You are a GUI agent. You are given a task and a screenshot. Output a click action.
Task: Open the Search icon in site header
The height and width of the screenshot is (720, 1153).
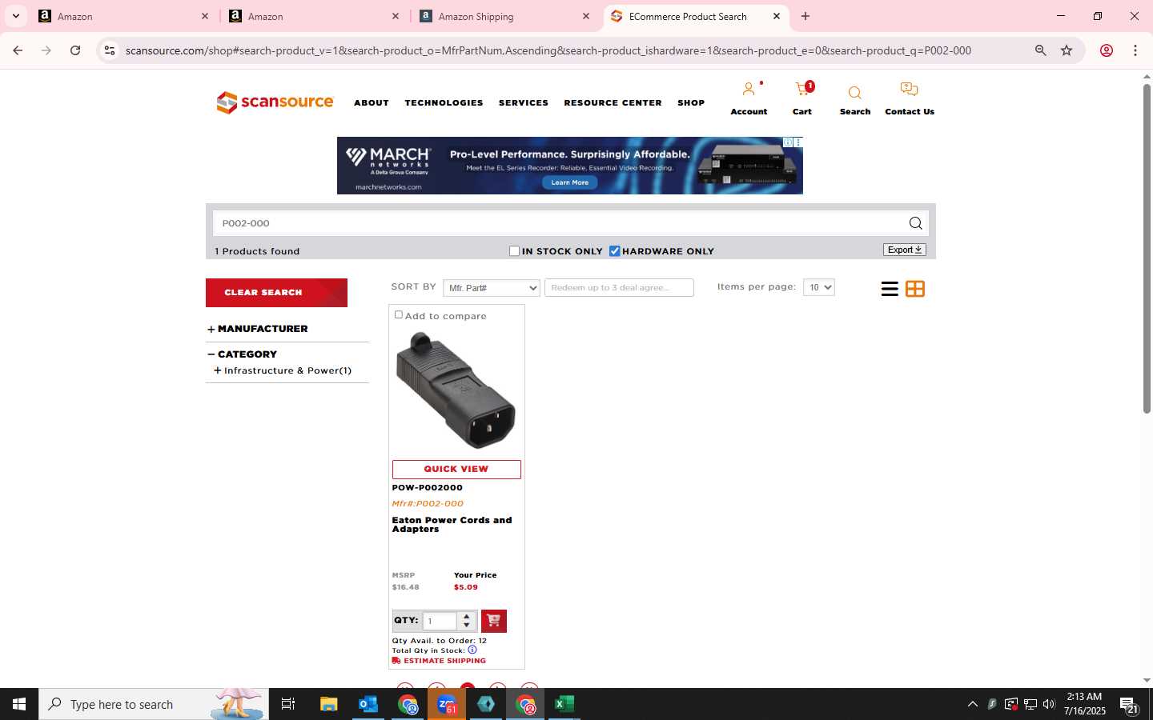tap(854, 93)
